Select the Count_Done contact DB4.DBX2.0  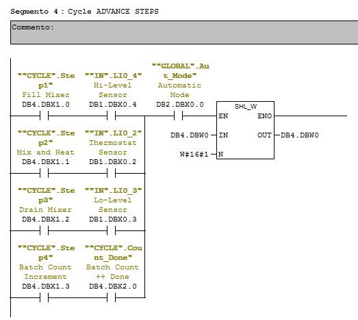(111, 297)
